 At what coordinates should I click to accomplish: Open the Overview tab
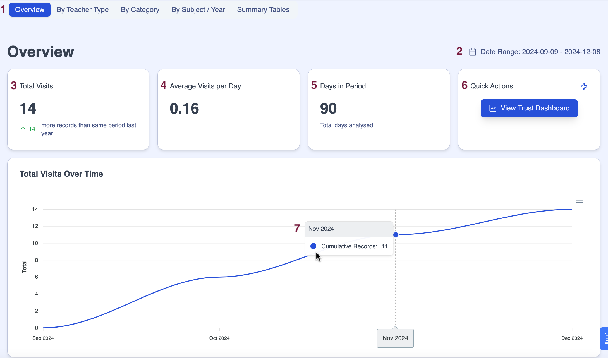coord(30,10)
